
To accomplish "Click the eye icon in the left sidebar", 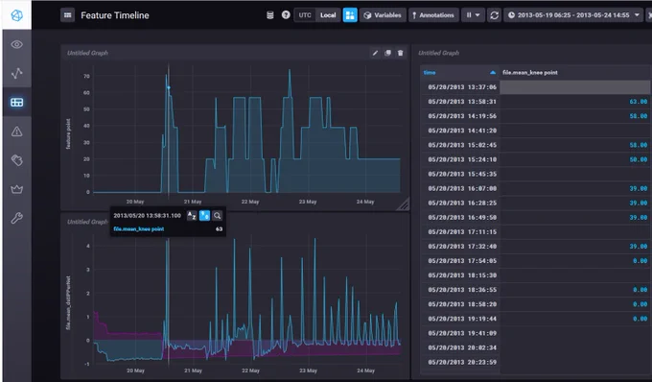I will pos(16,44).
